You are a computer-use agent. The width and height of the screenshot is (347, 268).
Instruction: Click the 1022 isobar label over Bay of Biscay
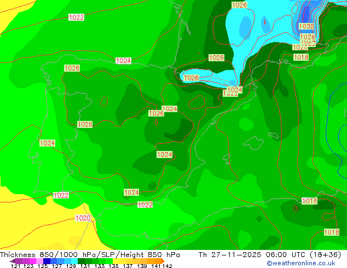(x=76, y=18)
